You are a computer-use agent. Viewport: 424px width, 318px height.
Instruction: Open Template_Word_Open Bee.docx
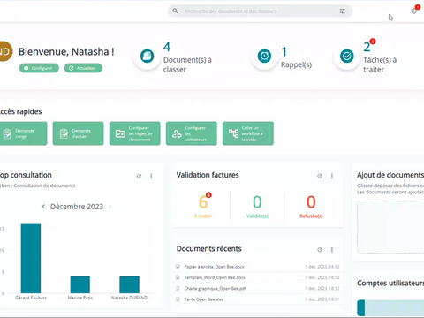click(215, 277)
